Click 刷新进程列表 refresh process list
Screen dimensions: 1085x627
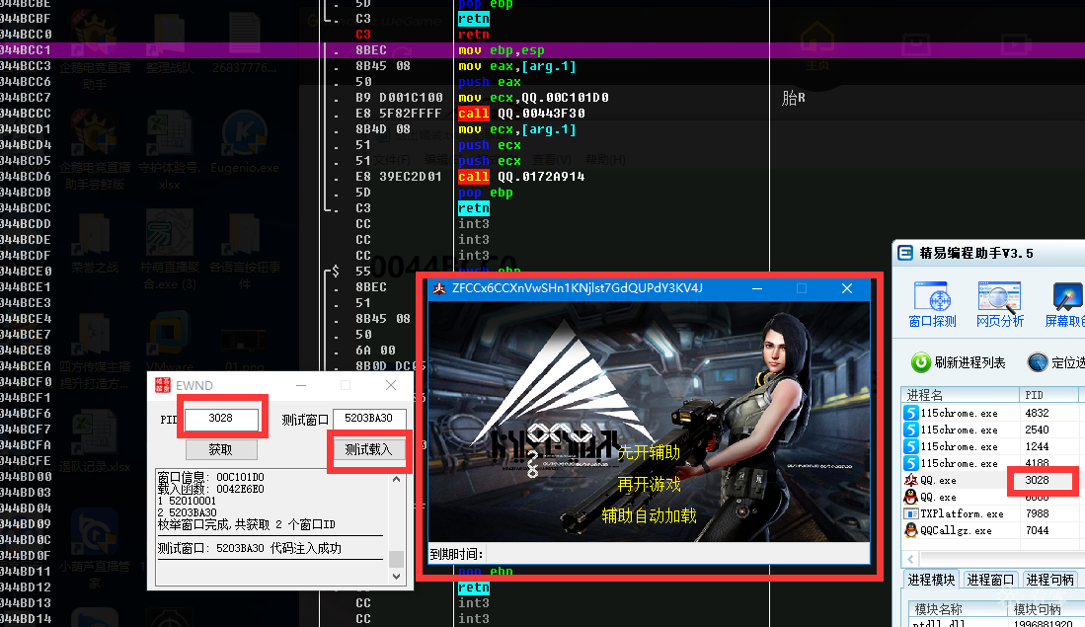[959, 362]
